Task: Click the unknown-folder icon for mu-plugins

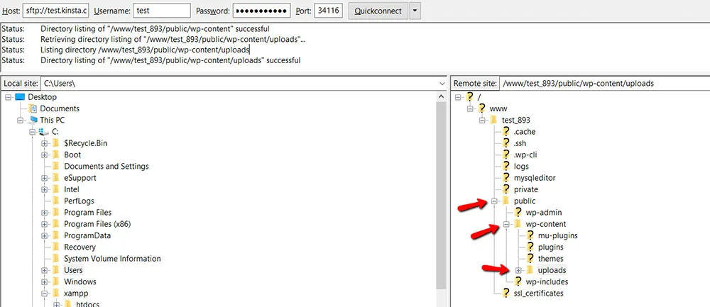Action: point(530,235)
